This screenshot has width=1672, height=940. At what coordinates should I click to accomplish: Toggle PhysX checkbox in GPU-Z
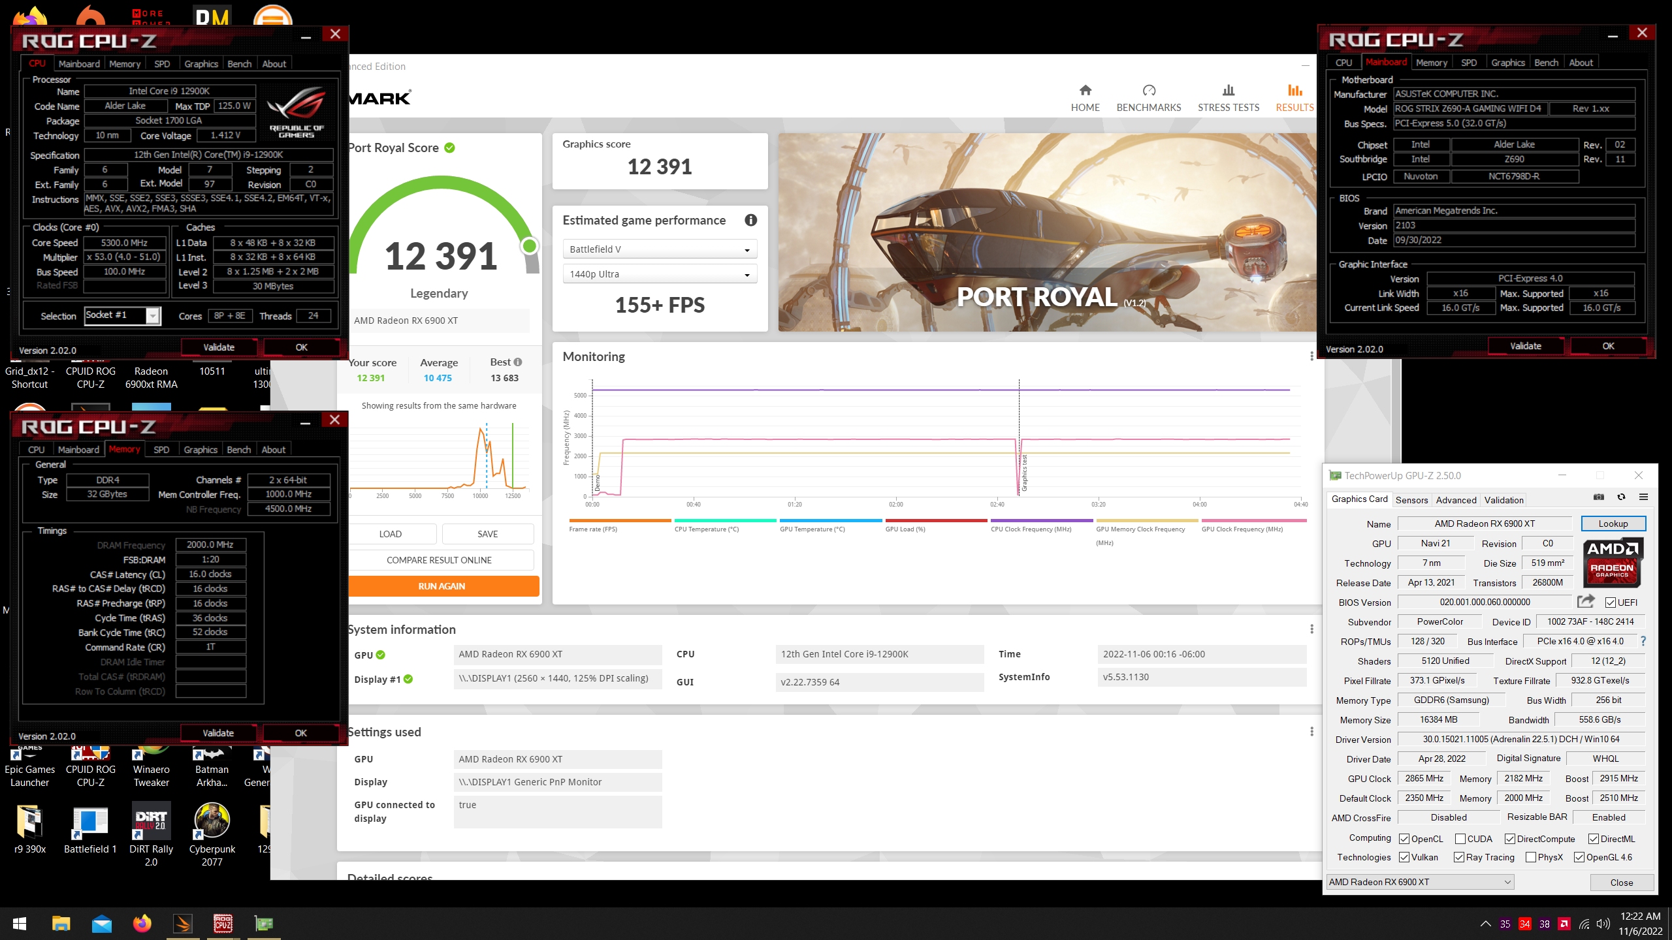(x=1531, y=857)
